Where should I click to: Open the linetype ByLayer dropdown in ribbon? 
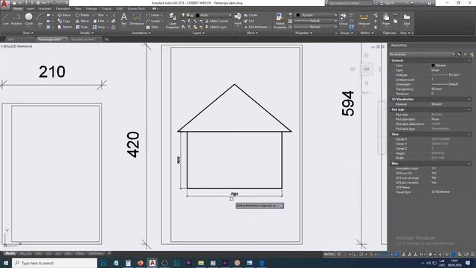pyautogui.click(x=316, y=27)
